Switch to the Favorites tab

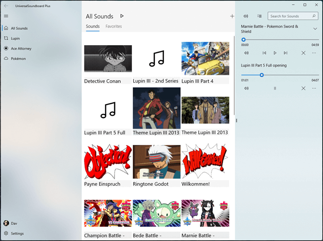pyautogui.click(x=114, y=26)
